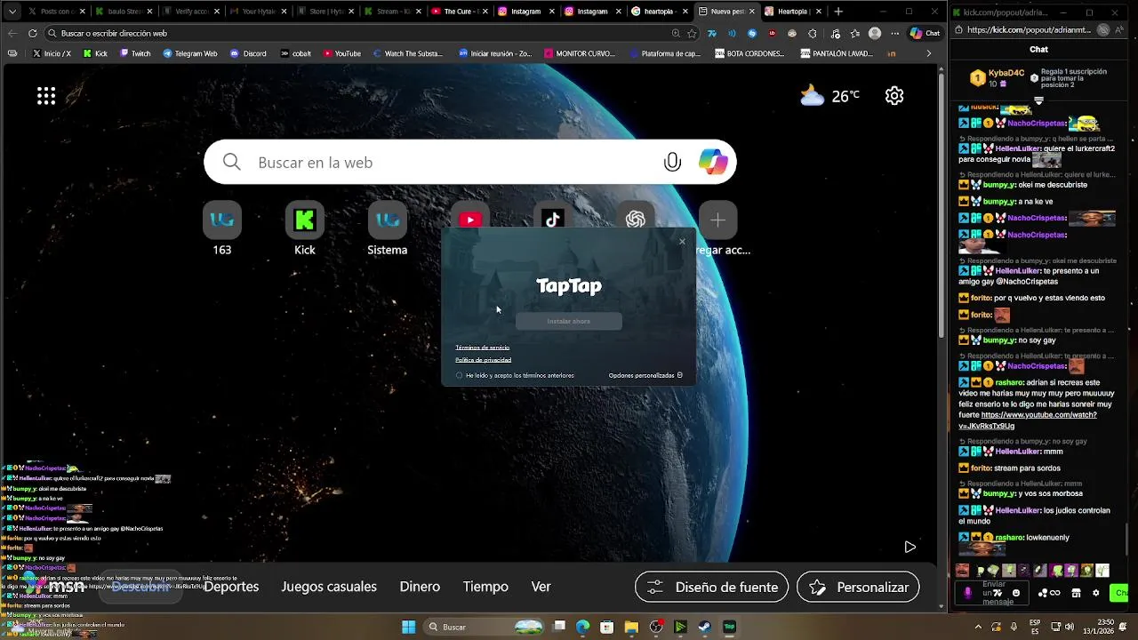Open the Sistema quick link tile
1138x640 pixels.
(388, 220)
